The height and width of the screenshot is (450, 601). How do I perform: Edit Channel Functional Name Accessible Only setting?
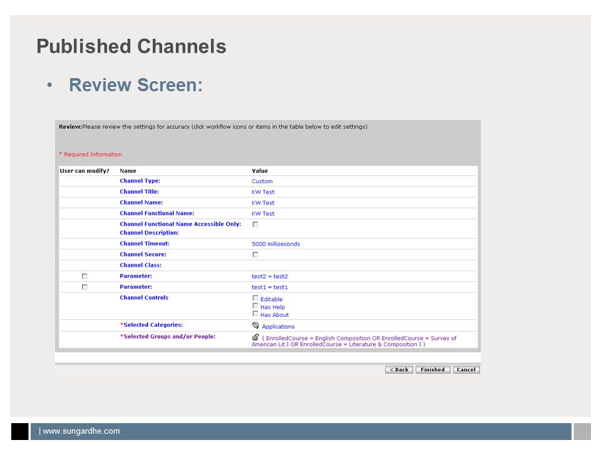pyautogui.click(x=180, y=224)
